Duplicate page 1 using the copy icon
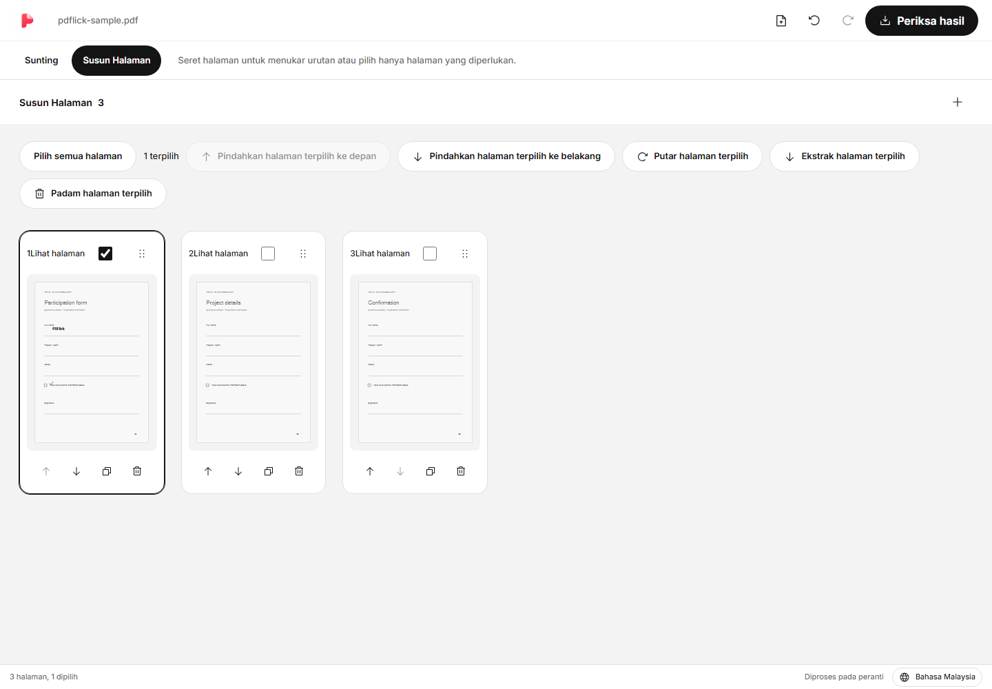Image resolution: width=992 pixels, height=689 pixels. pyautogui.click(x=107, y=471)
